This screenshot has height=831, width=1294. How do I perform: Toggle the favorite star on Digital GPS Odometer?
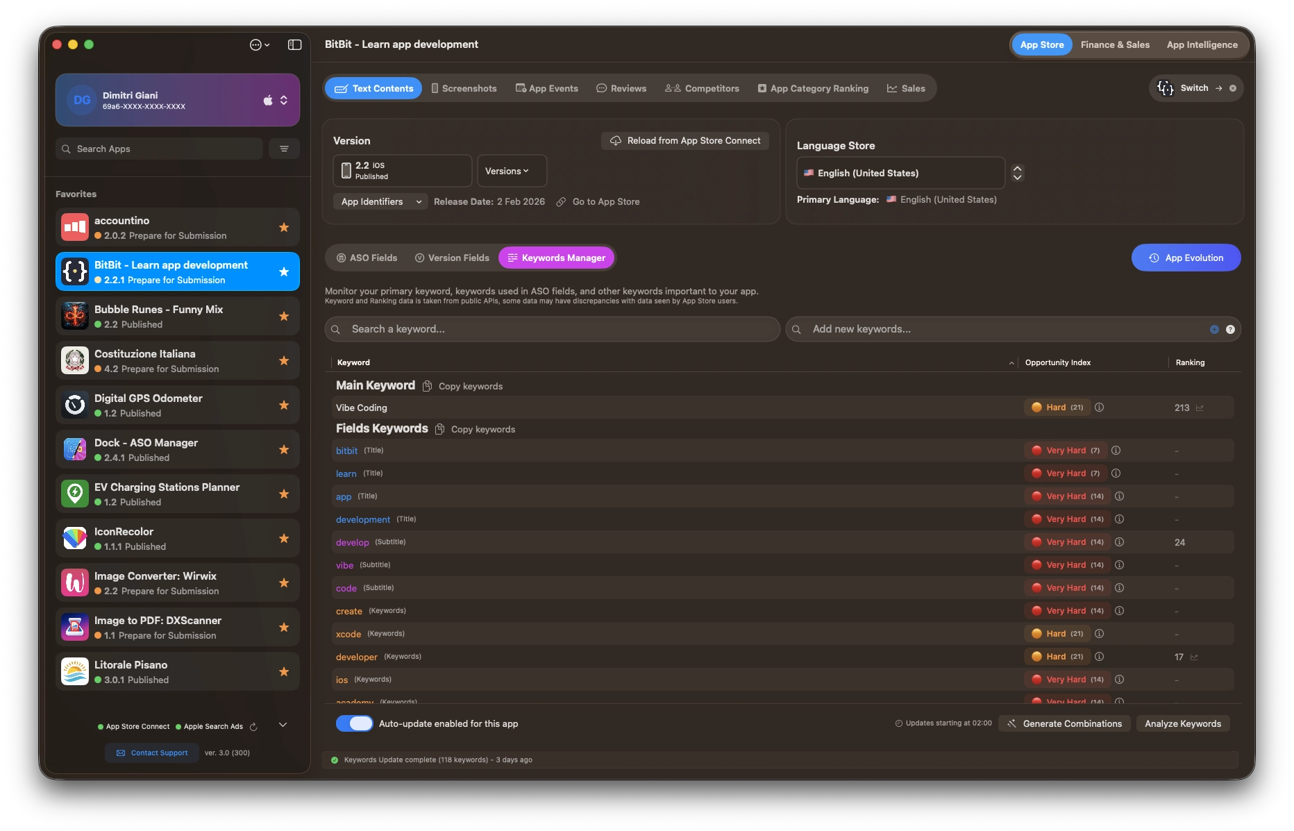[x=284, y=405]
